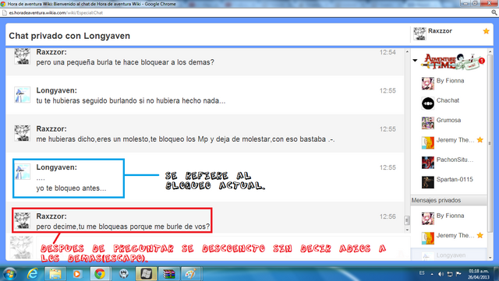Open the Paint taskbar icon
The height and width of the screenshot is (281, 499).
(190, 274)
